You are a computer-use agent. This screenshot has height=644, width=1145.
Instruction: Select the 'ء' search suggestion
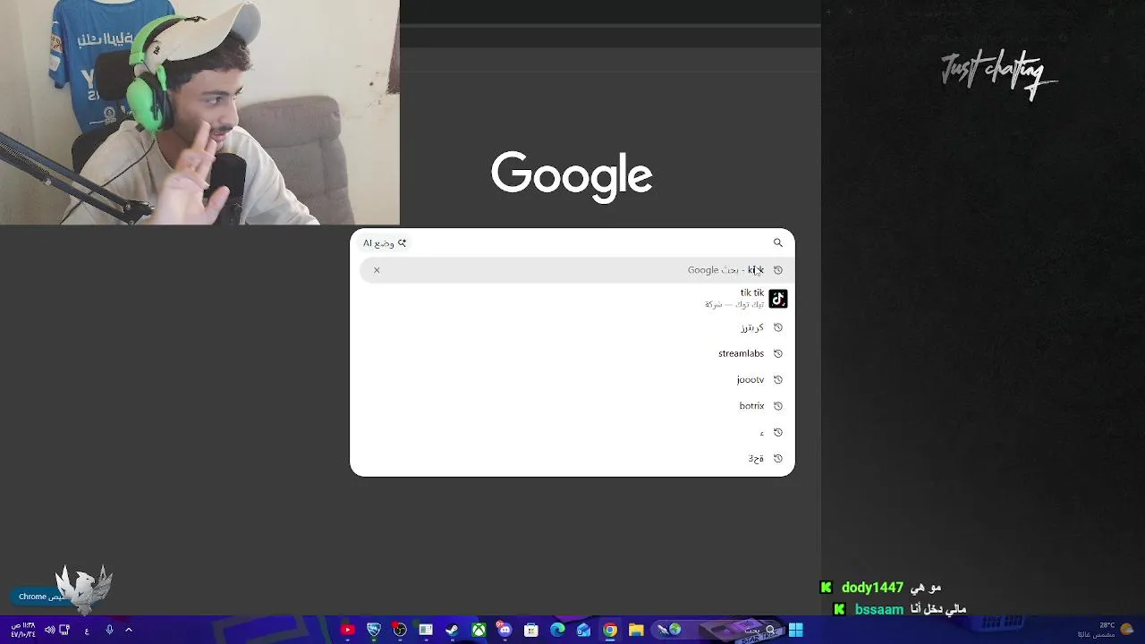572,432
